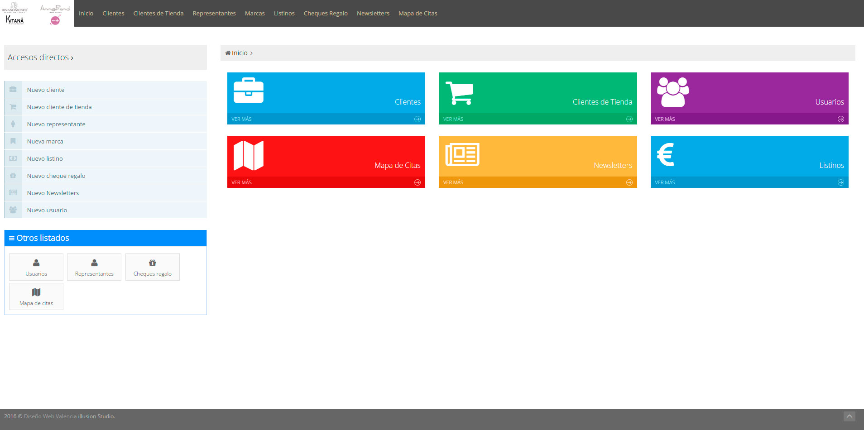Click the Ver más arrow under Clientes

pyautogui.click(x=417, y=119)
